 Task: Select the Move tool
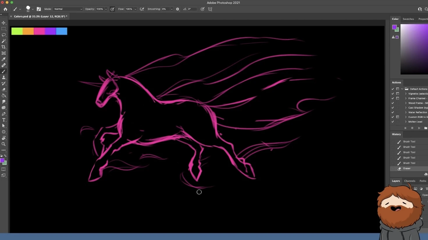(4, 23)
